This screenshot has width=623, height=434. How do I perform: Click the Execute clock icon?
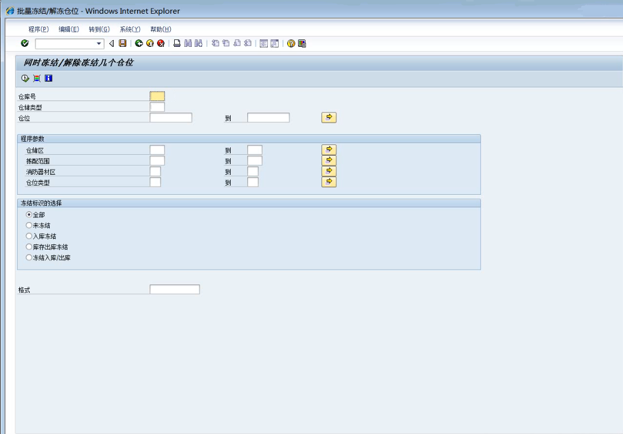click(x=25, y=78)
